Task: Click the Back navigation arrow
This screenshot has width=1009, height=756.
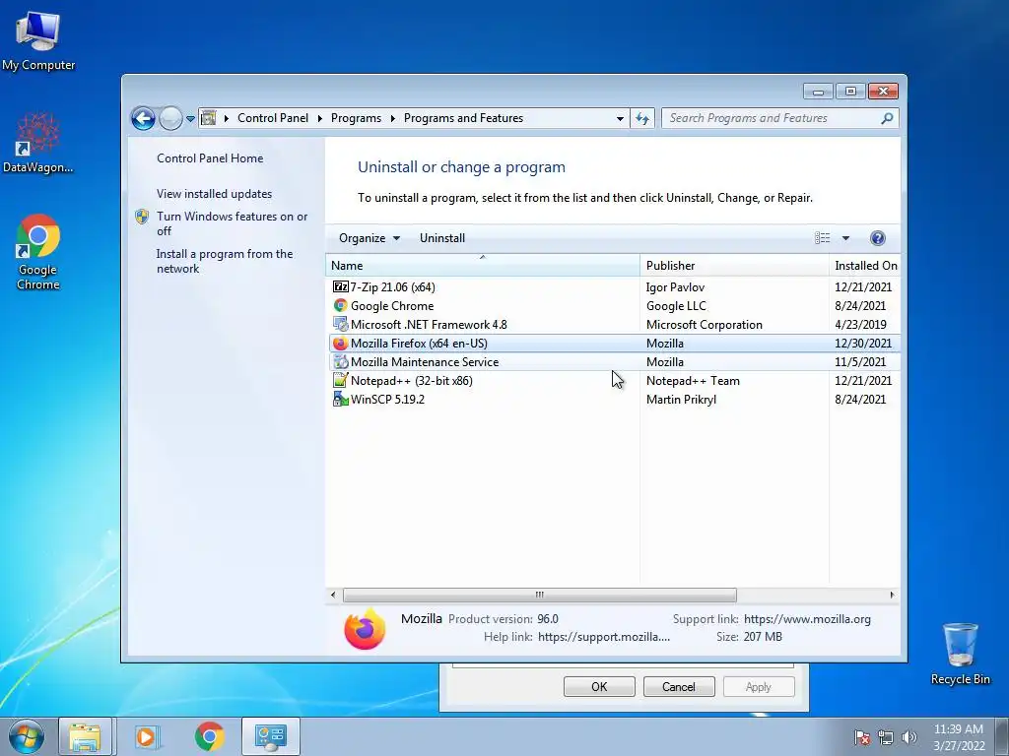Action: (x=143, y=118)
